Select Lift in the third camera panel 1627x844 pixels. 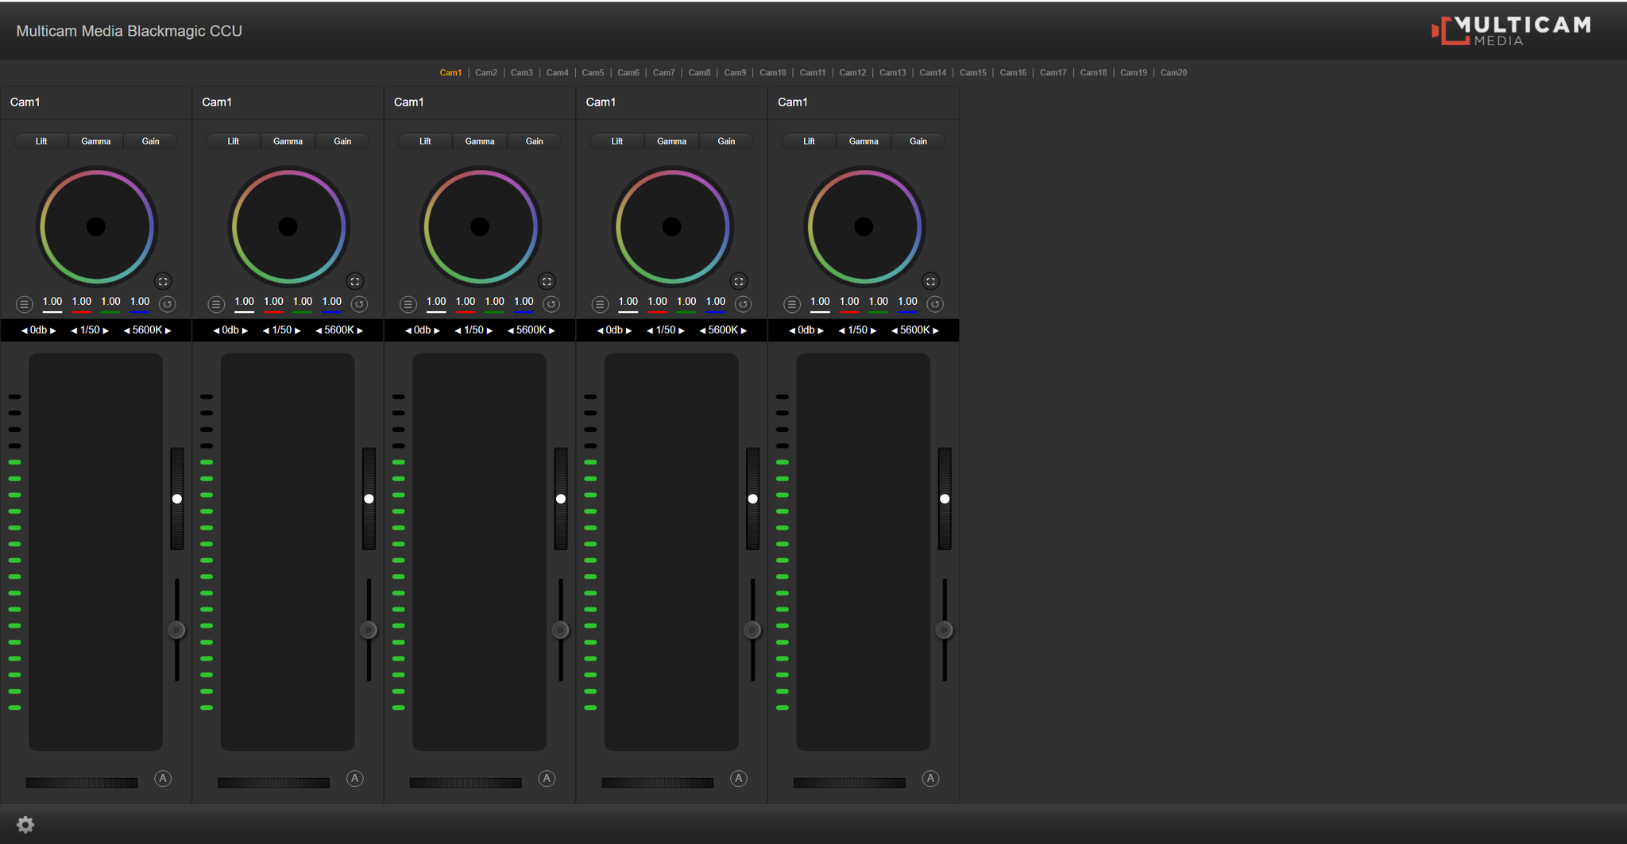pyautogui.click(x=425, y=141)
